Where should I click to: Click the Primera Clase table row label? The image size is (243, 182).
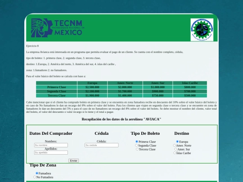57,87
